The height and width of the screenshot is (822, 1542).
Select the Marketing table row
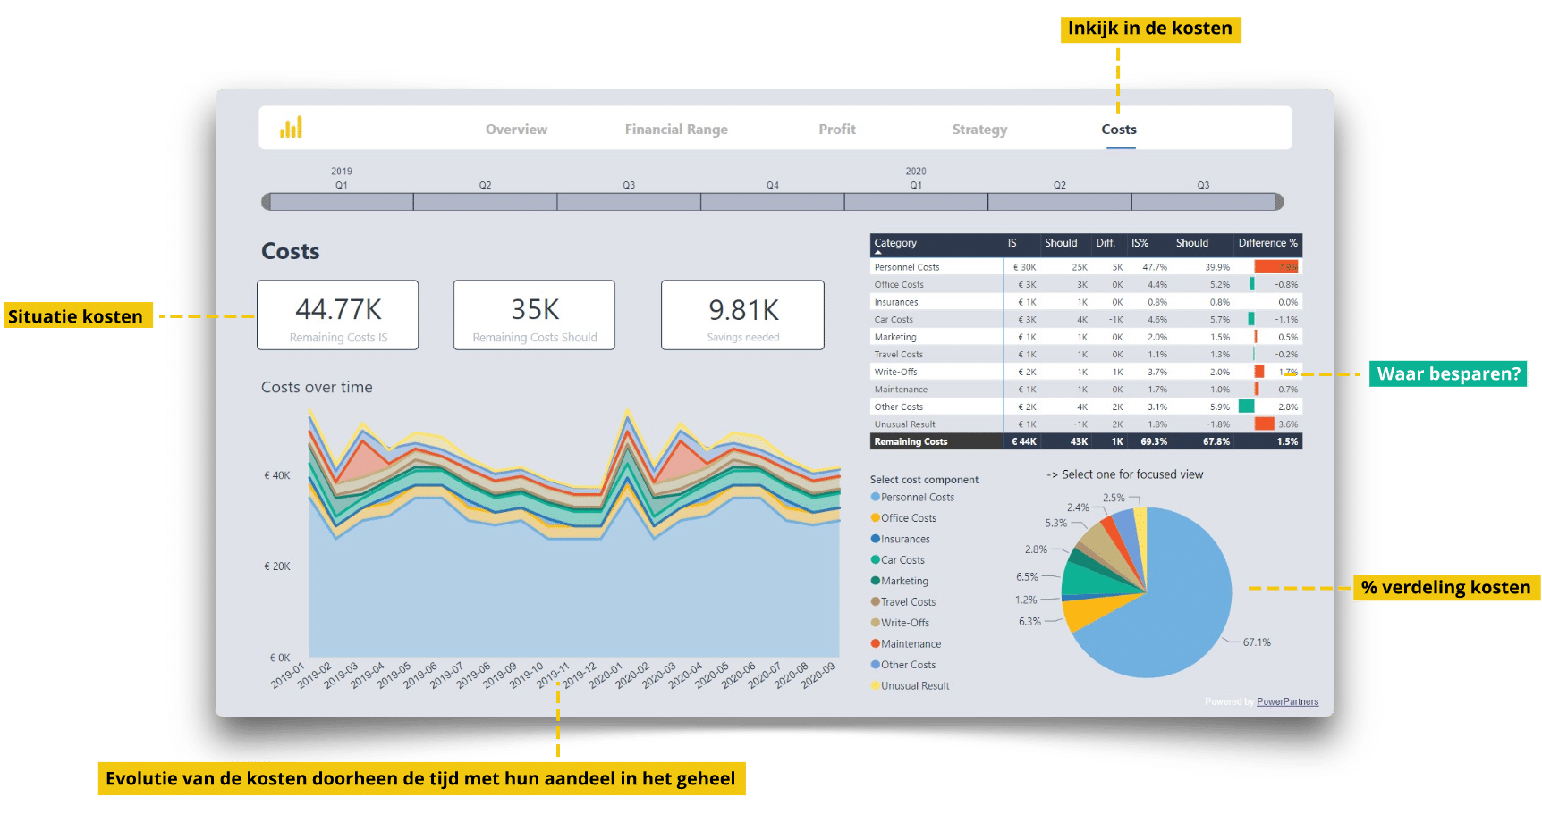[x=1086, y=337]
